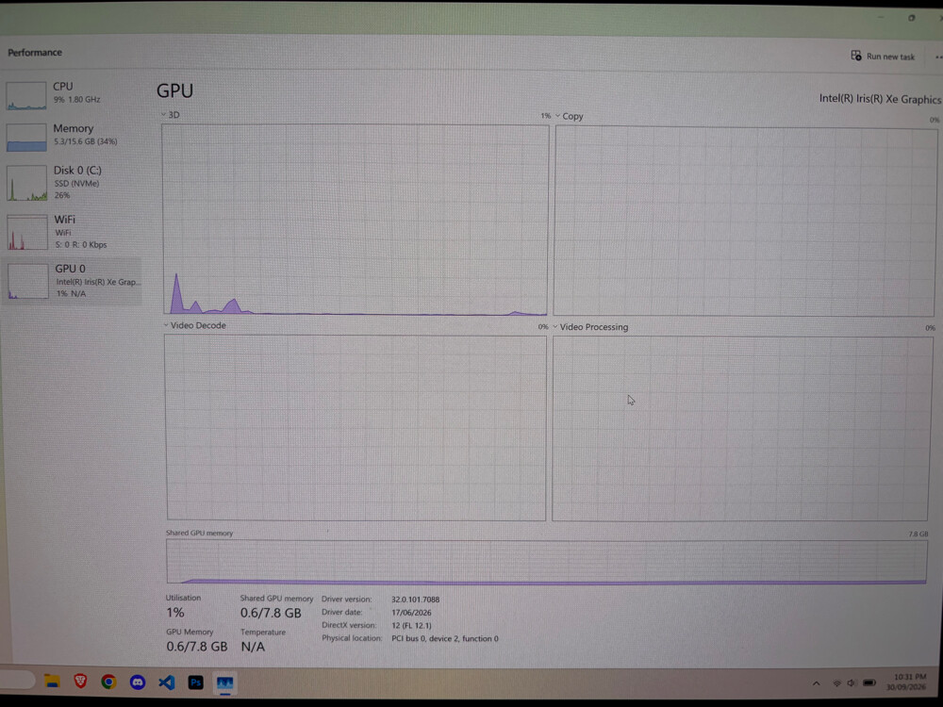Screen dimensions: 943x707
Task: Click the 'Intel(R) Iris(R) Xe Graphics' title text
Action: [880, 99]
